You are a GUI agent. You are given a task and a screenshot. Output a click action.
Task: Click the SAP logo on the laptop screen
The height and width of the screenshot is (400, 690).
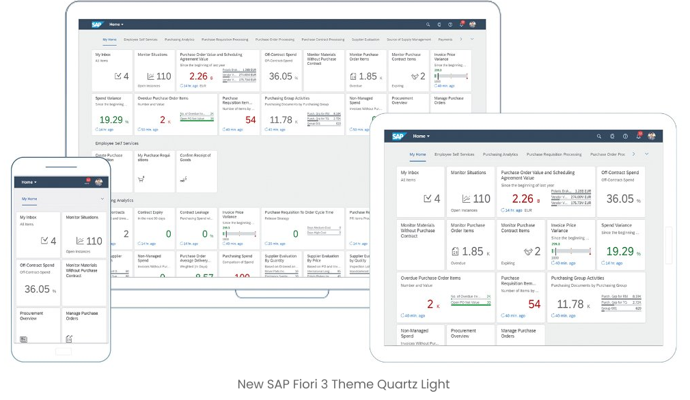(97, 25)
